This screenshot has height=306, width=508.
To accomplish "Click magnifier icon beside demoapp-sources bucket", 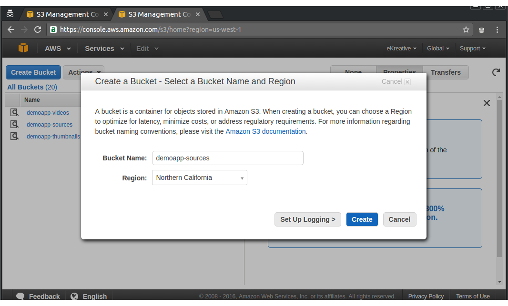I will (15, 125).
